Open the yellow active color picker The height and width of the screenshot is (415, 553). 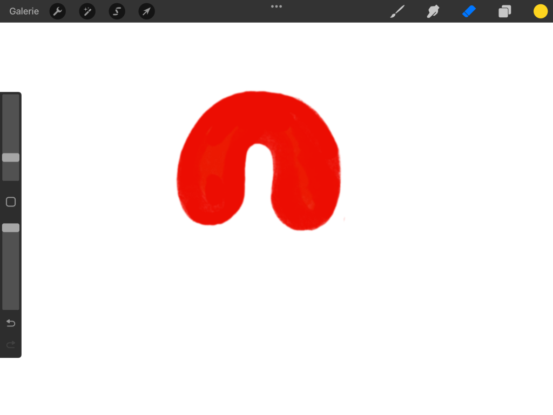click(x=540, y=11)
